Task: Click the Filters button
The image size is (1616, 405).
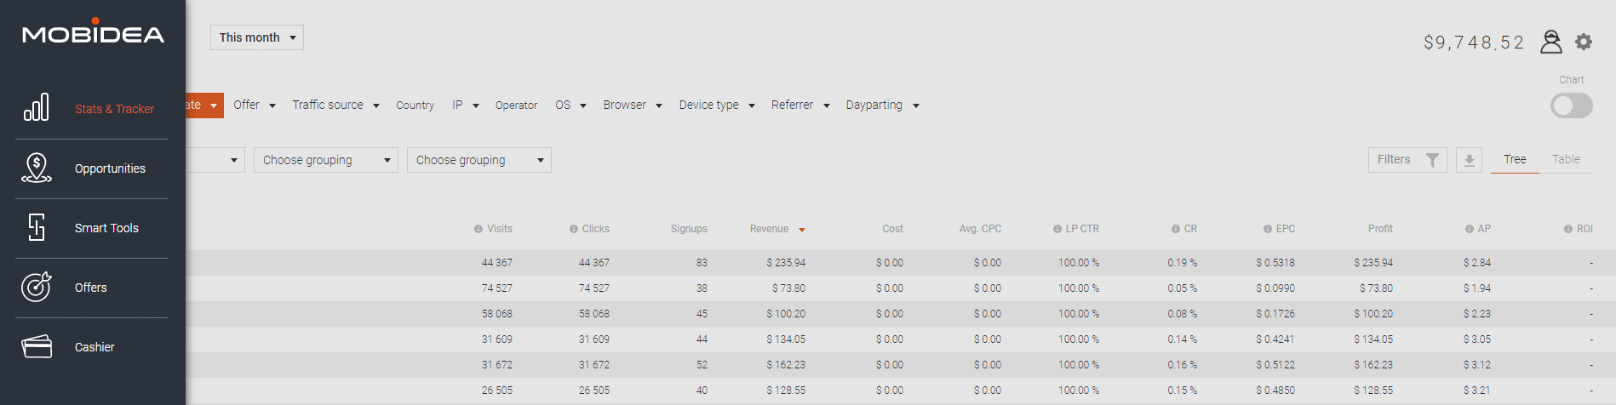Action: click(x=1407, y=160)
